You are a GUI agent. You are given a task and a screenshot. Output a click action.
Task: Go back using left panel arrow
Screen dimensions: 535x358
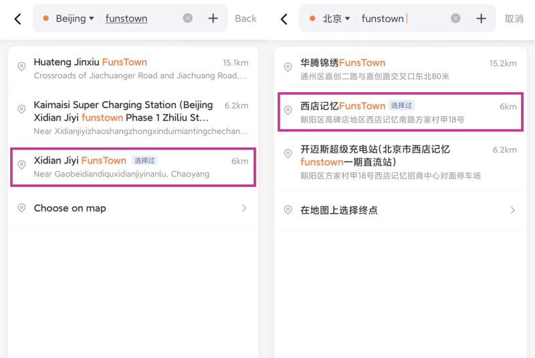[18, 19]
